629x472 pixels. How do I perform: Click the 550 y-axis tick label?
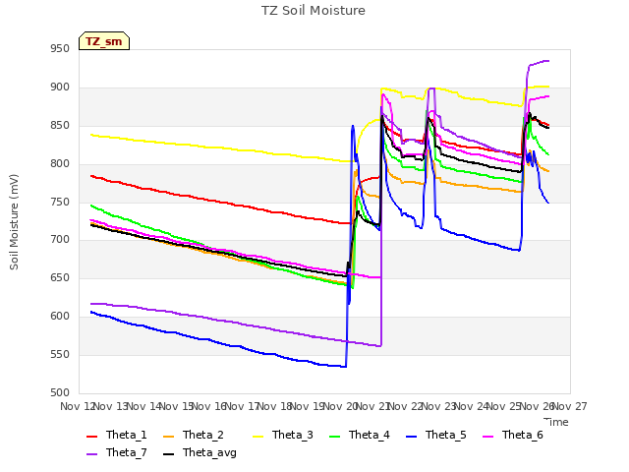pyautogui.click(x=60, y=354)
